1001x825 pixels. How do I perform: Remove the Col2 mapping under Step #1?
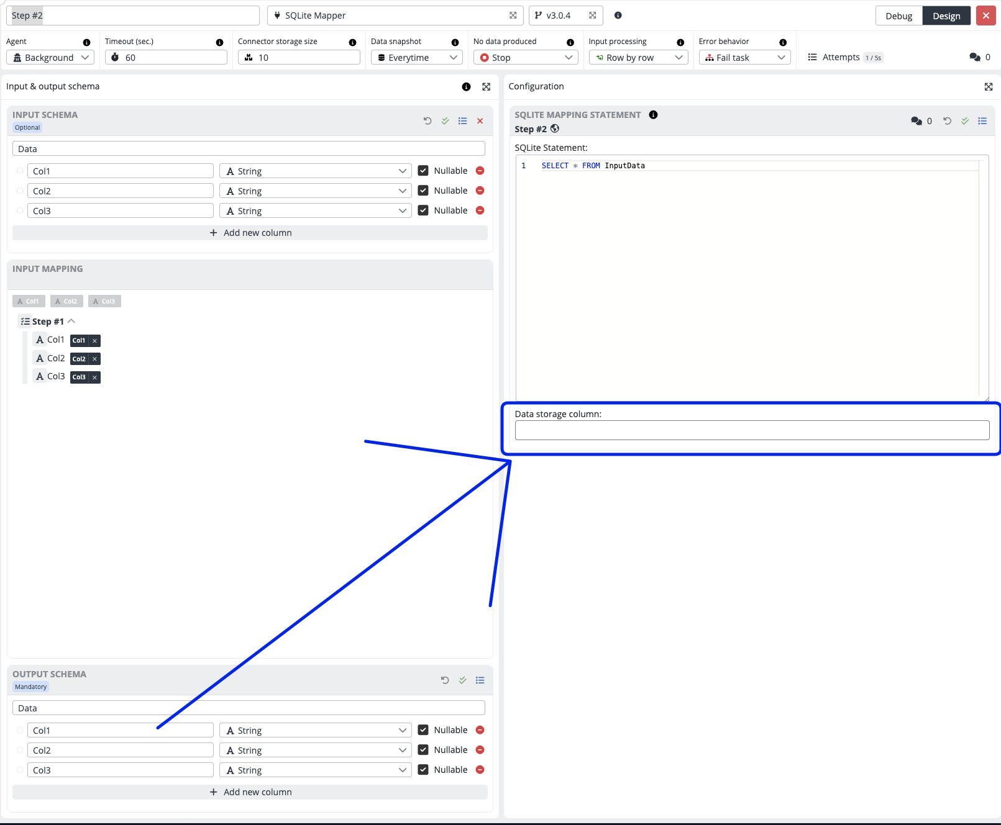tap(94, 359)
